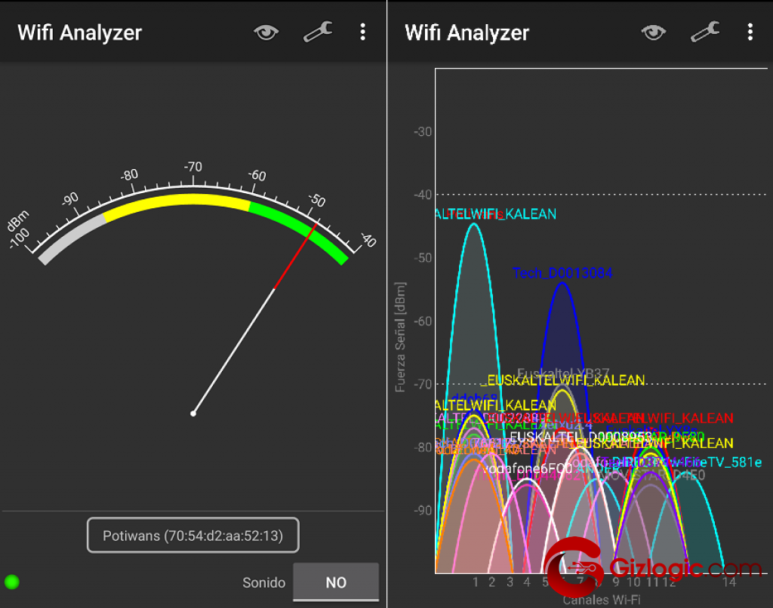Click the '-90' mark on the gauge
773x608 pixels.
(x=70, y=199)
